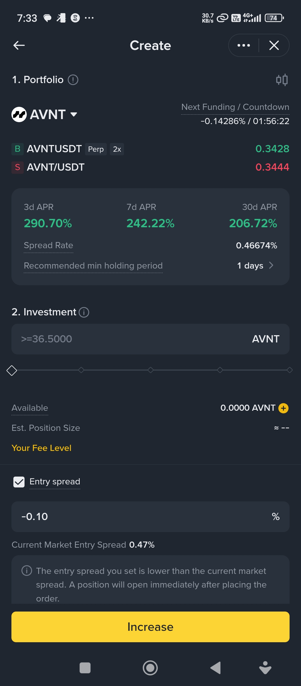Open the three-dot more options menu
This screenshot has width=301, height=686.
244,45
